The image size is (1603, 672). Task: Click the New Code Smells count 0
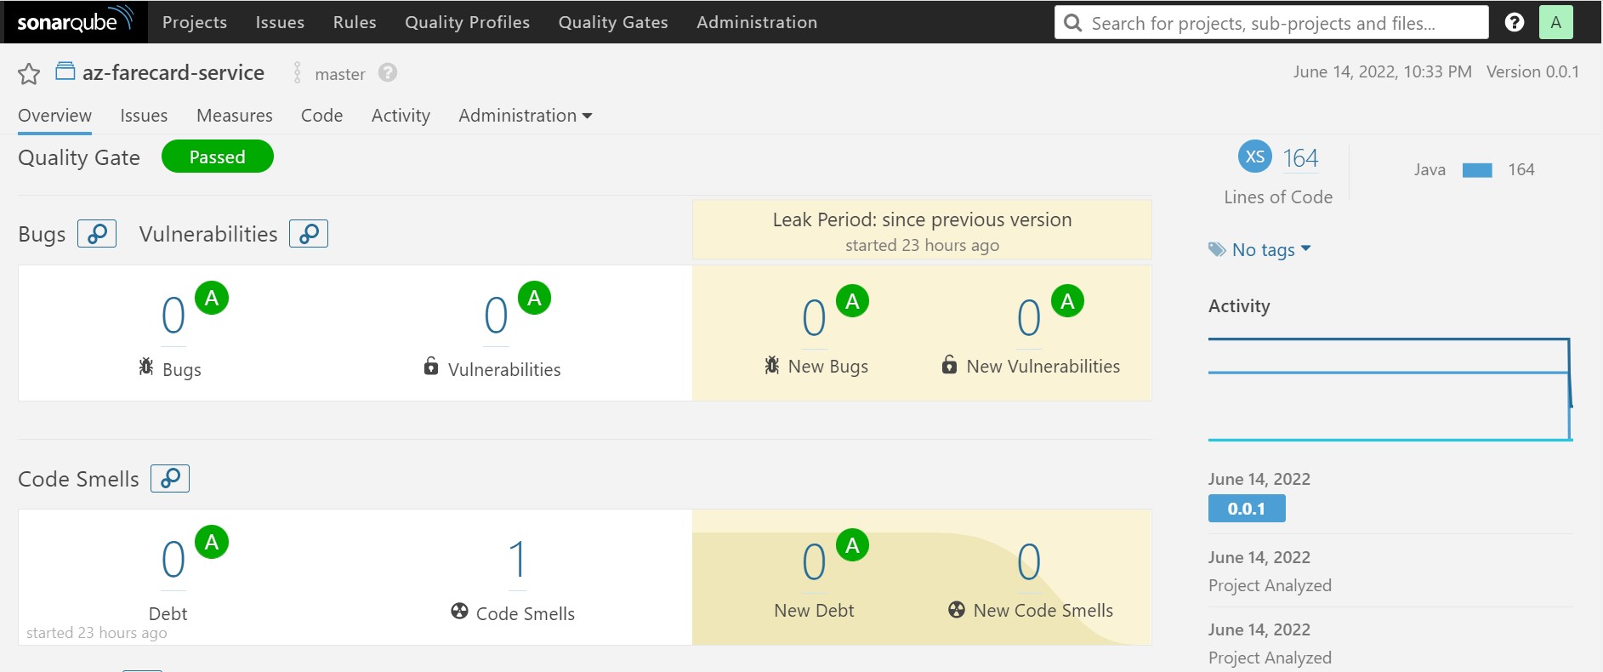pyautogui.click(x=1029, y=562)
